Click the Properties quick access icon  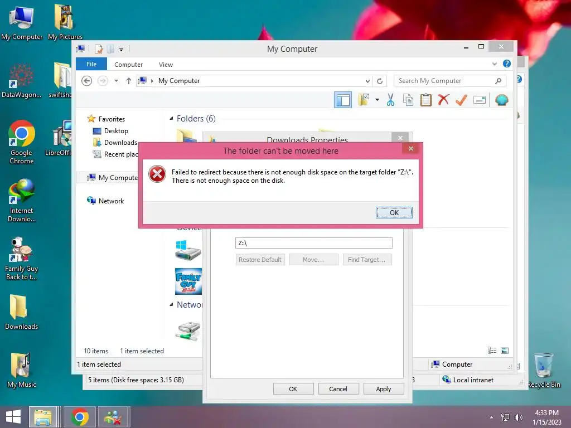coord(98,49)
